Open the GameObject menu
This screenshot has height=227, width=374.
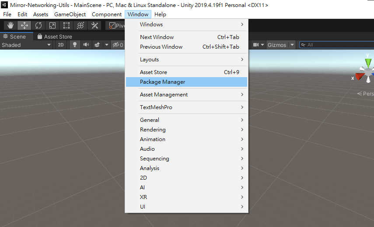click(70, 14)
